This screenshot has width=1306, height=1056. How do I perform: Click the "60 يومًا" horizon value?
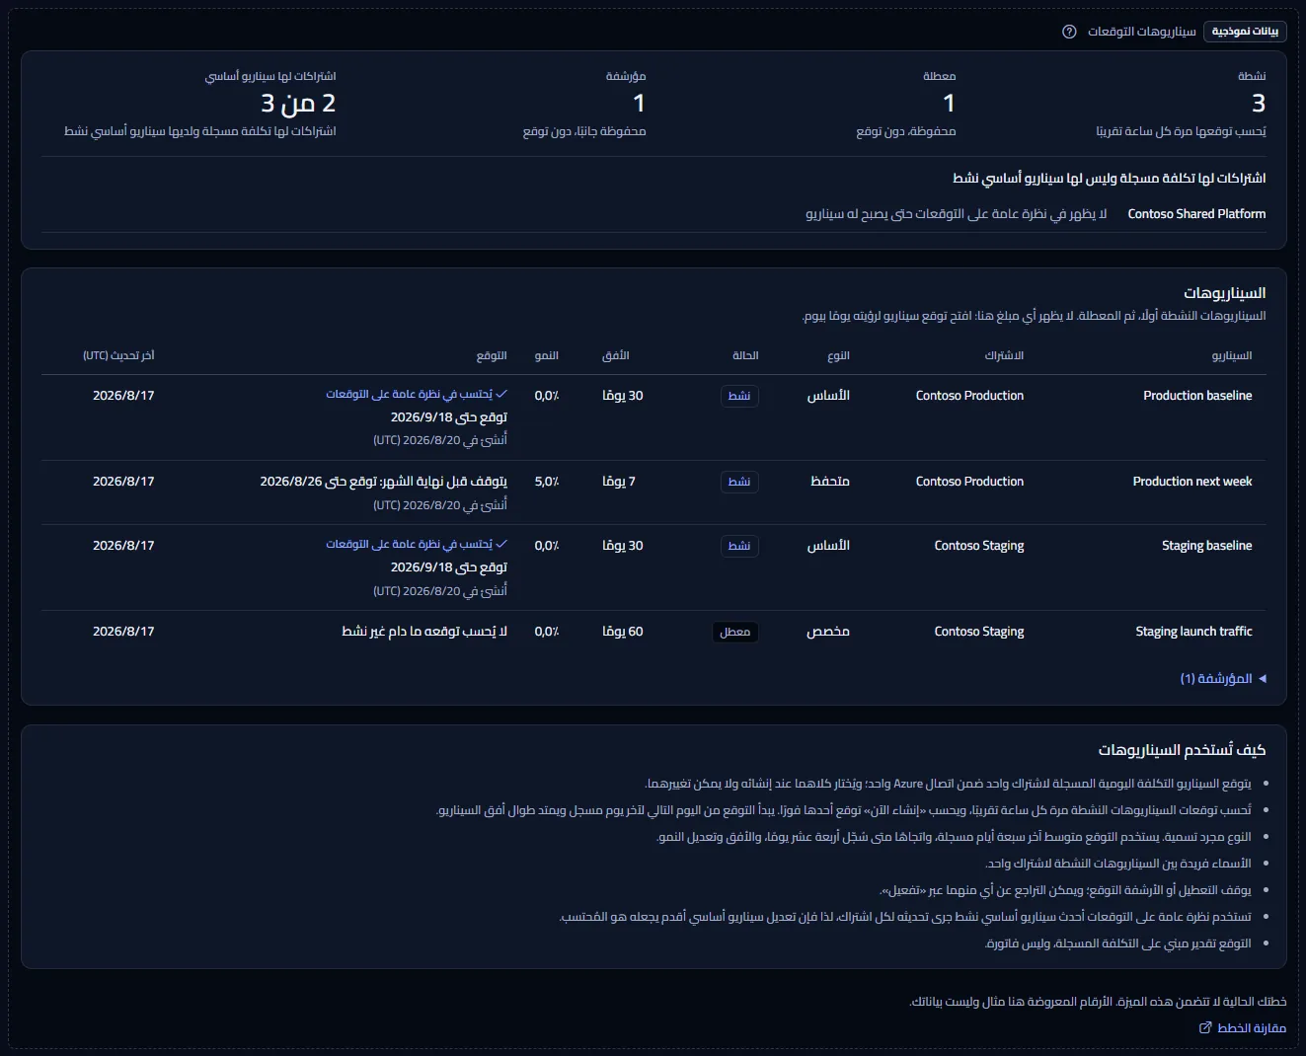pyautogui.click(x=623, y=632)
